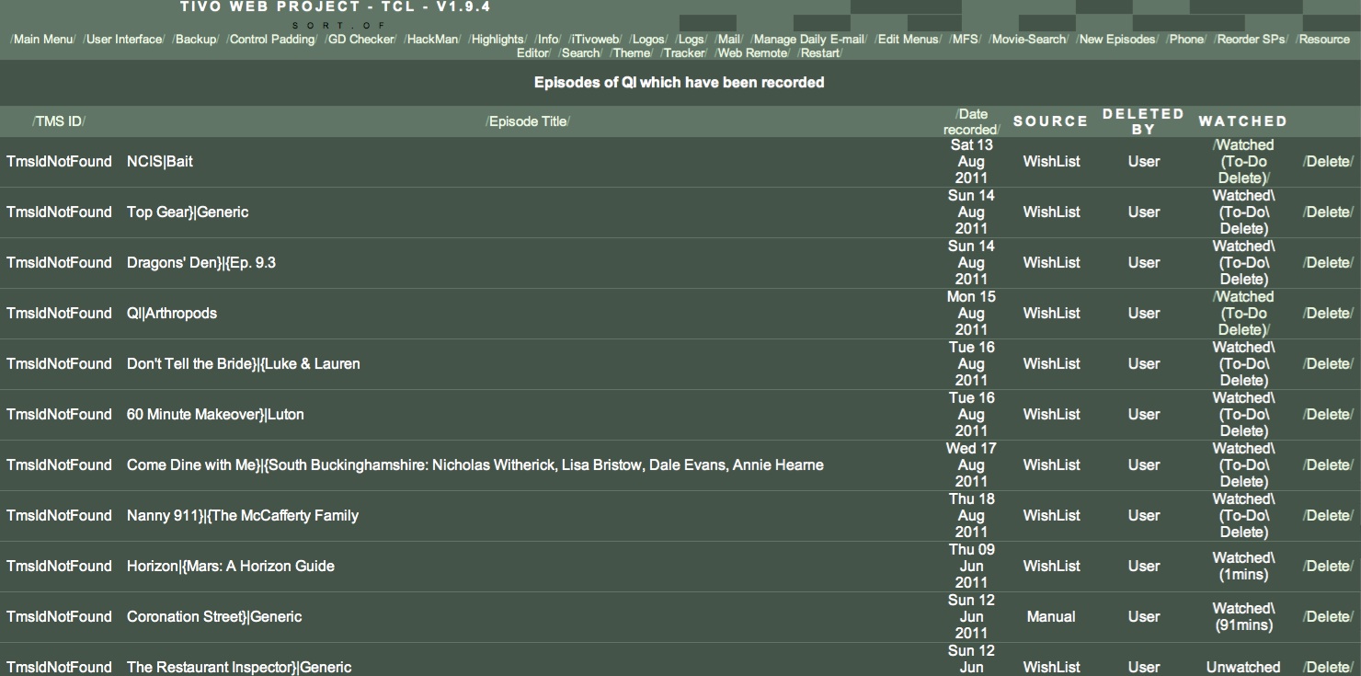This screenshot has height=676, width=1361.
Task: Open the Backup menu item
Action: tap(195, 40)
